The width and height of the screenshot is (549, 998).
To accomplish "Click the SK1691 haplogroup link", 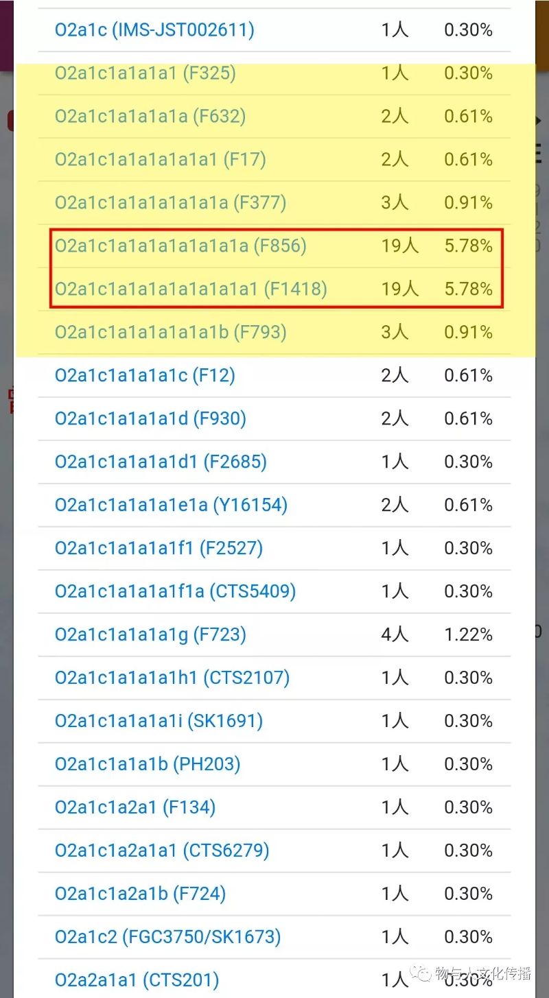I will (159, 722).
